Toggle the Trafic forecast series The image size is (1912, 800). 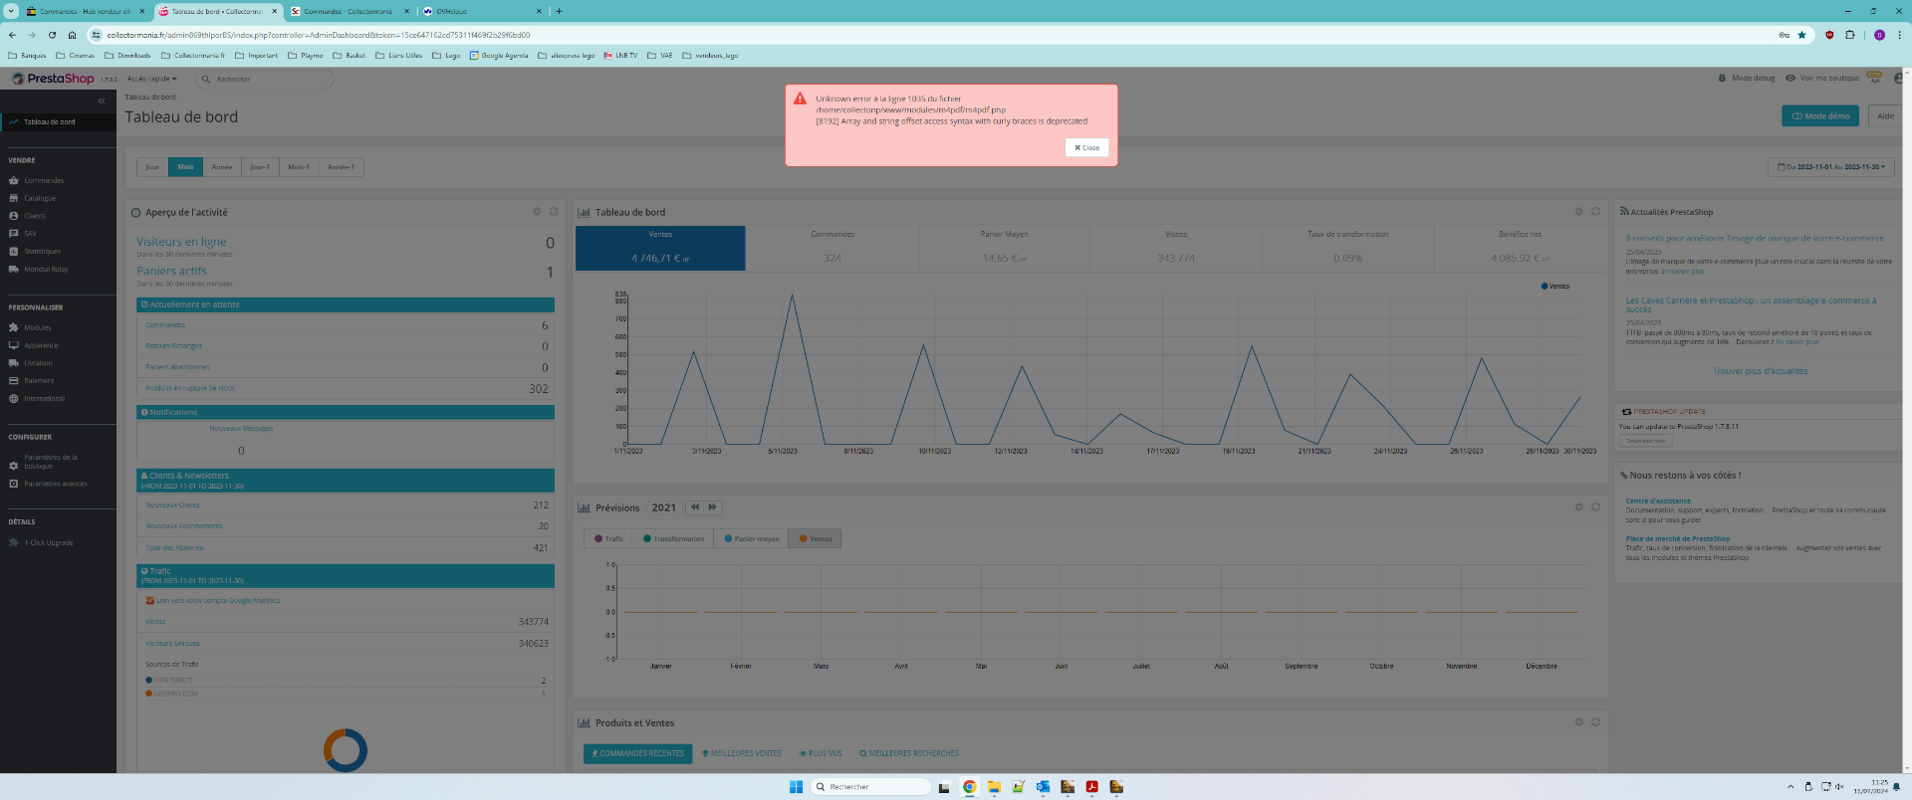point(608,538)
